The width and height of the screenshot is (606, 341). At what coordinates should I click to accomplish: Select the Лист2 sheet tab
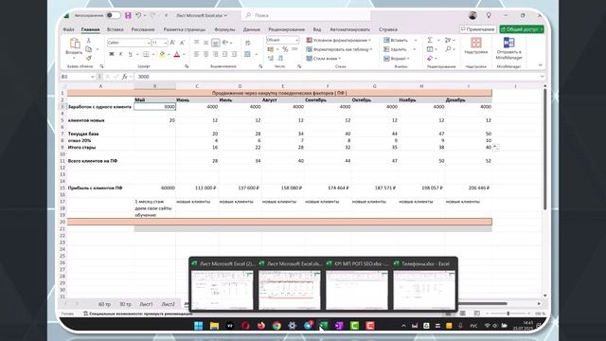pos(169,304)
